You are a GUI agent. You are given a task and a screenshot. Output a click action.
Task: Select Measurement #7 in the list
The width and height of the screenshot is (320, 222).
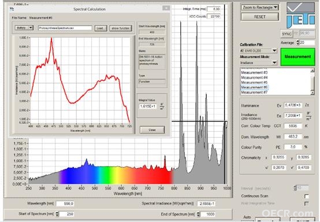pyautogui.click(x=254, y=92)
